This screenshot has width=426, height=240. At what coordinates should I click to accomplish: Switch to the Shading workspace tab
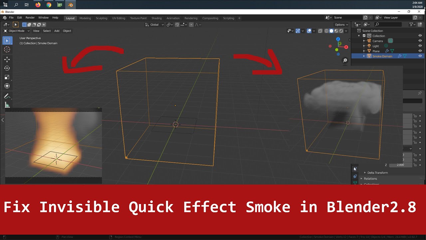[156, 18]
